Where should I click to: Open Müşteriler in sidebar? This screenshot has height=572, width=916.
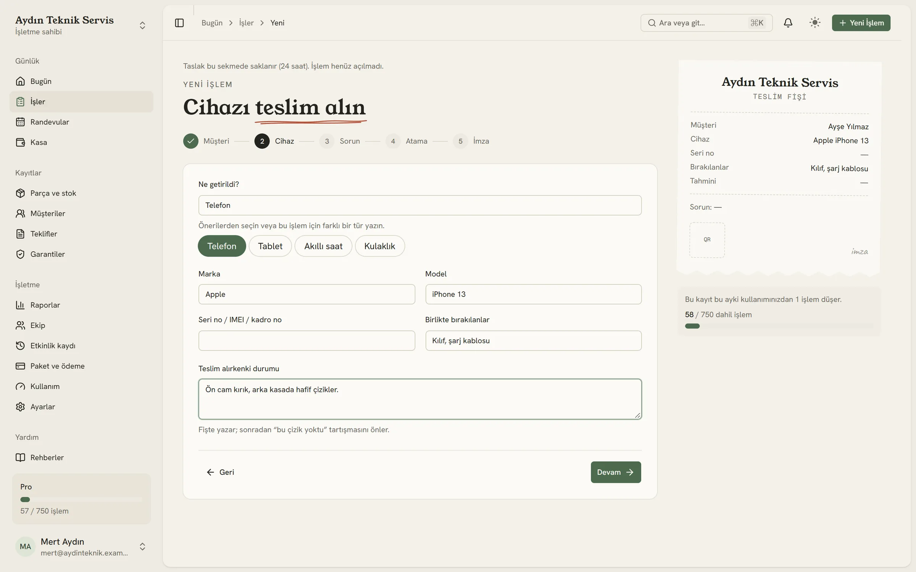(81, 214)
